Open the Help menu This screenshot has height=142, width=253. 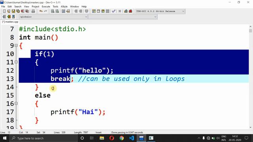84,7
